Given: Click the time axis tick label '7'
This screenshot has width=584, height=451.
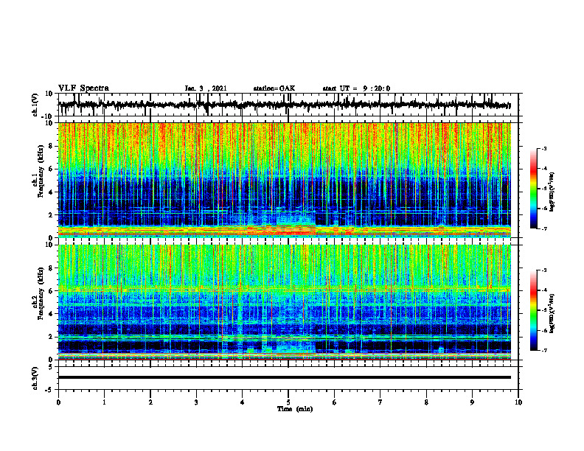Looking at the screenshot, I should (x=380, y=402).
